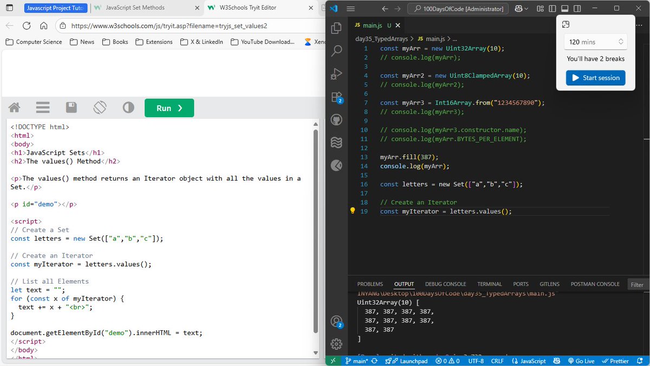This screenshot has width=650, height=366.
Task: Click the output Filter field
Action: coord(638,285)
